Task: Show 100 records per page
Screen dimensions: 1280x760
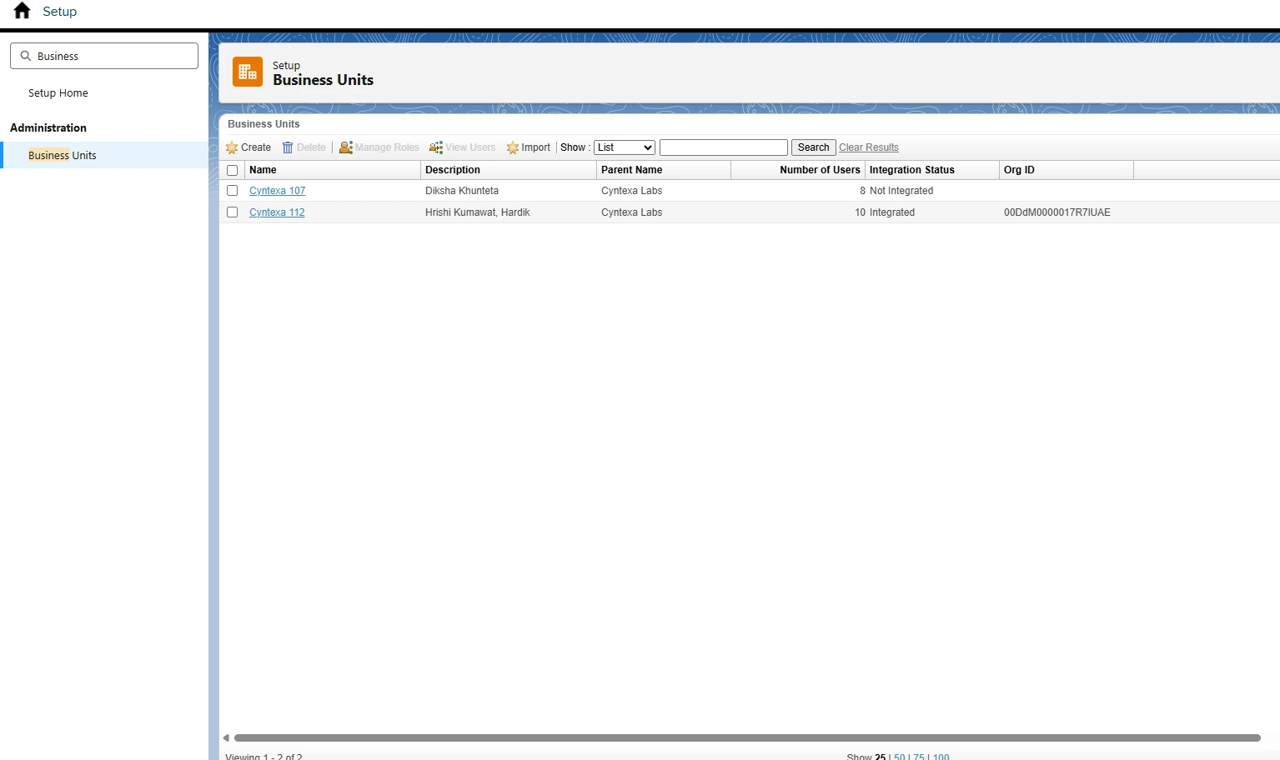Action: point(941,756)
